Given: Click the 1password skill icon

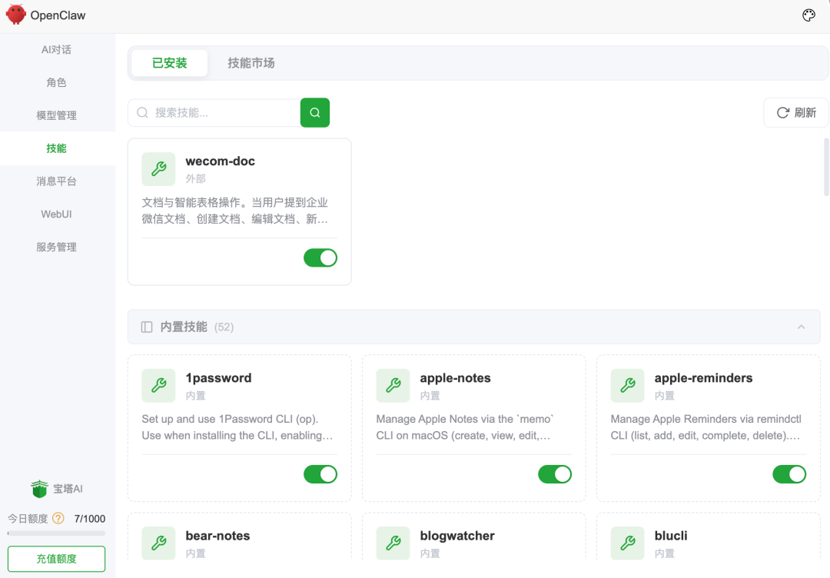Looking at the screenshot, I should 158,386.
